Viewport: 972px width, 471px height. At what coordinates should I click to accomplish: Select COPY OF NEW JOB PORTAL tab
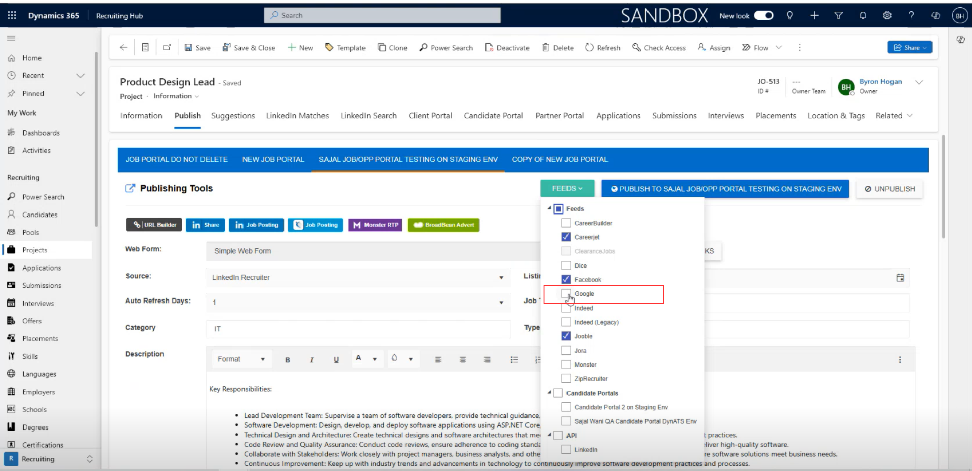(560, 159)
